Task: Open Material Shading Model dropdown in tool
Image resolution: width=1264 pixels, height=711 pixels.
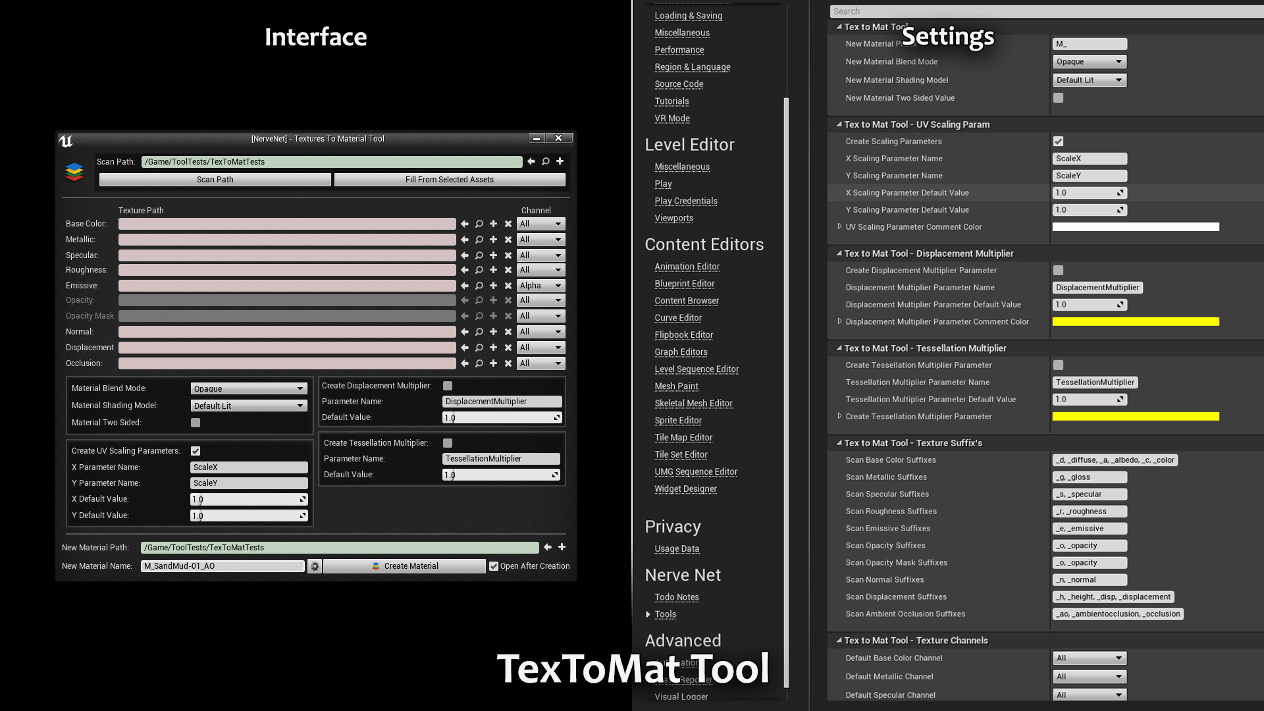Action: click(249, 406)
